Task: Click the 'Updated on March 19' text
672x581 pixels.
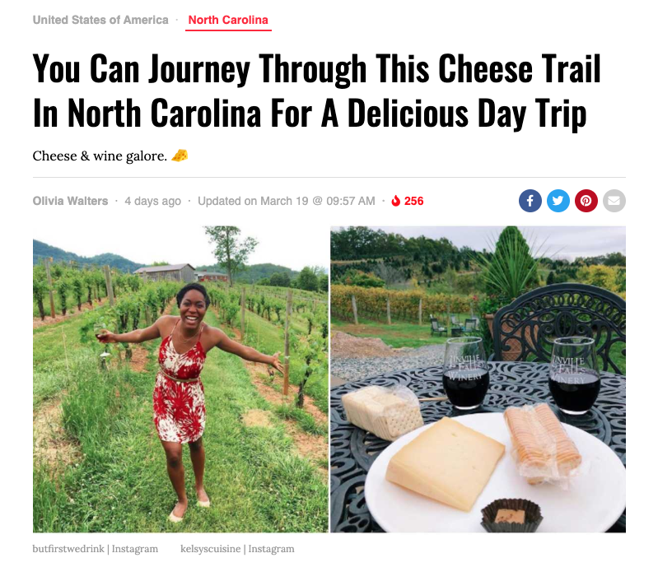Action: (286, 201)
